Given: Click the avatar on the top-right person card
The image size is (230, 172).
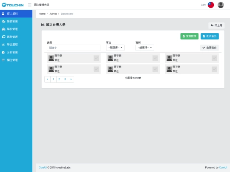Looking at the screenshot, I should (x=169, y=58).
